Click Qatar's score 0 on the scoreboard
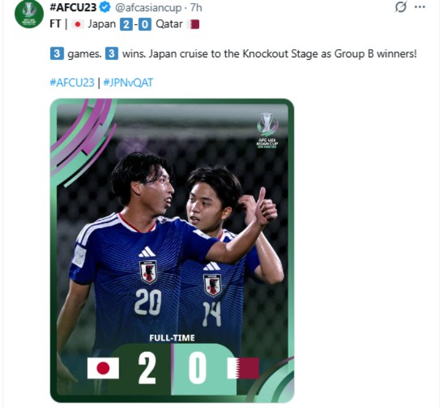Viewport: 443px width, 408px height. tap(197, 369)
